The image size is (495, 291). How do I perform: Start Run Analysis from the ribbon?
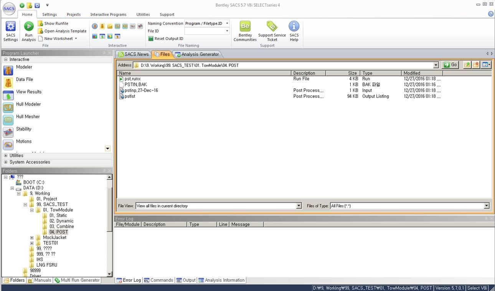29,31
